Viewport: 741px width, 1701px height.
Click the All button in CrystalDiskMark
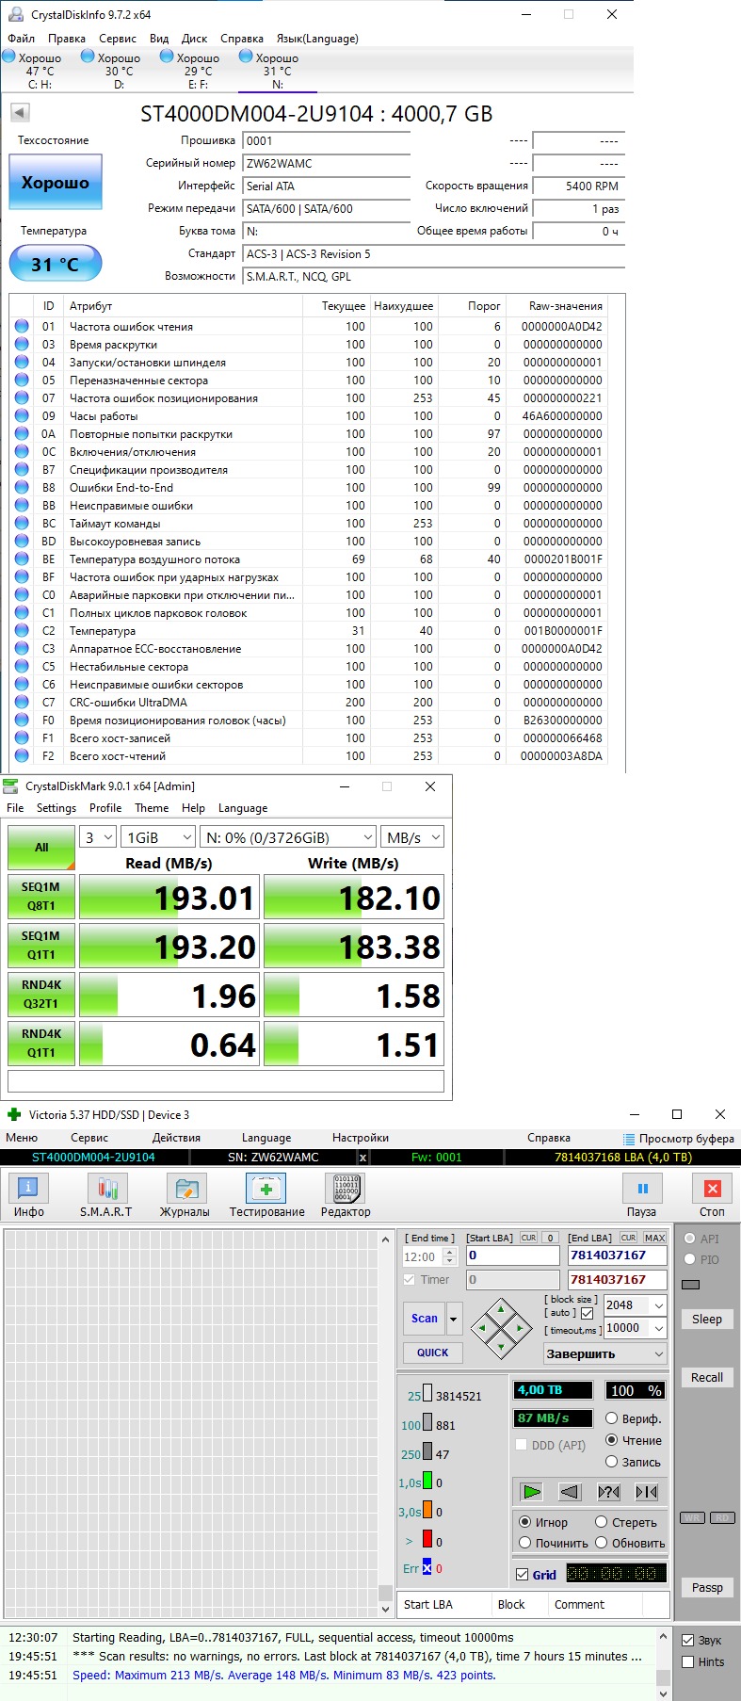tap(41, 848)
